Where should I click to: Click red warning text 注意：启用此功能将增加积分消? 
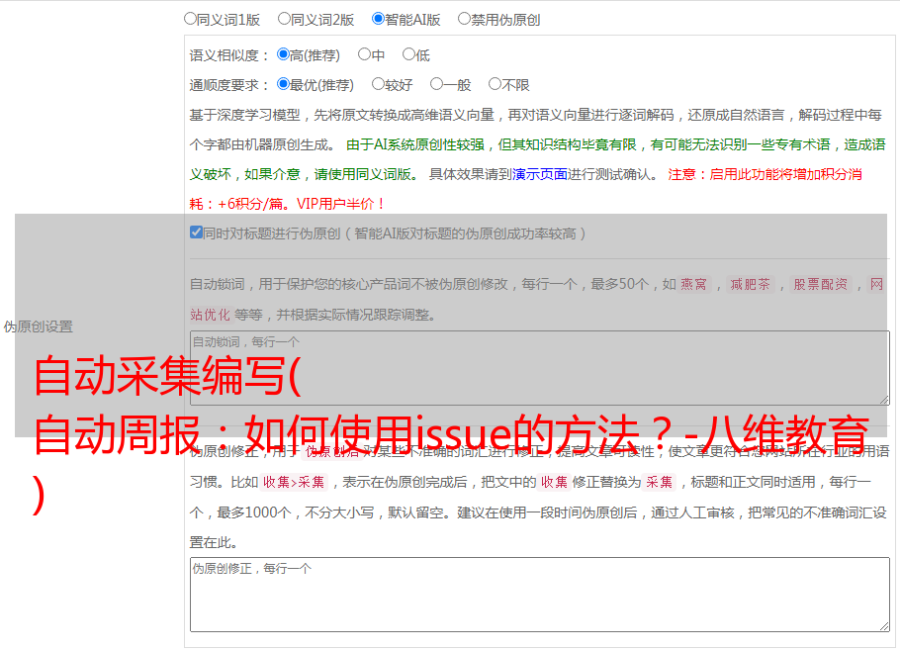tap(765, 174)
